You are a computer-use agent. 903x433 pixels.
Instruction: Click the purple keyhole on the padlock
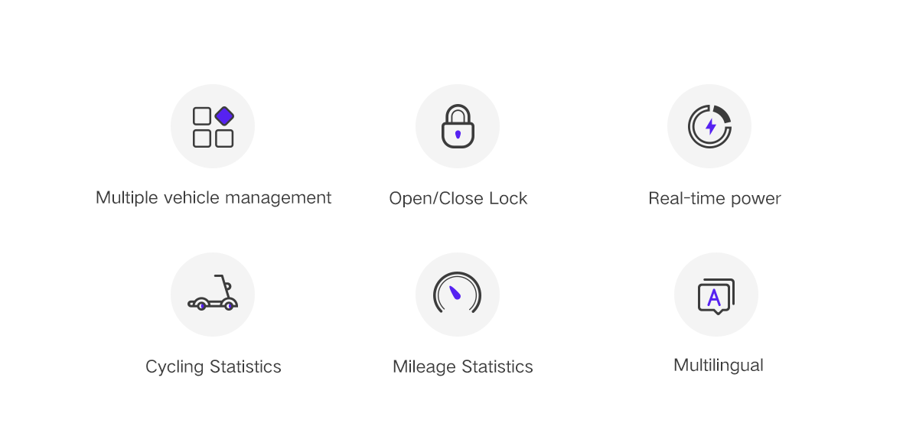458,134
